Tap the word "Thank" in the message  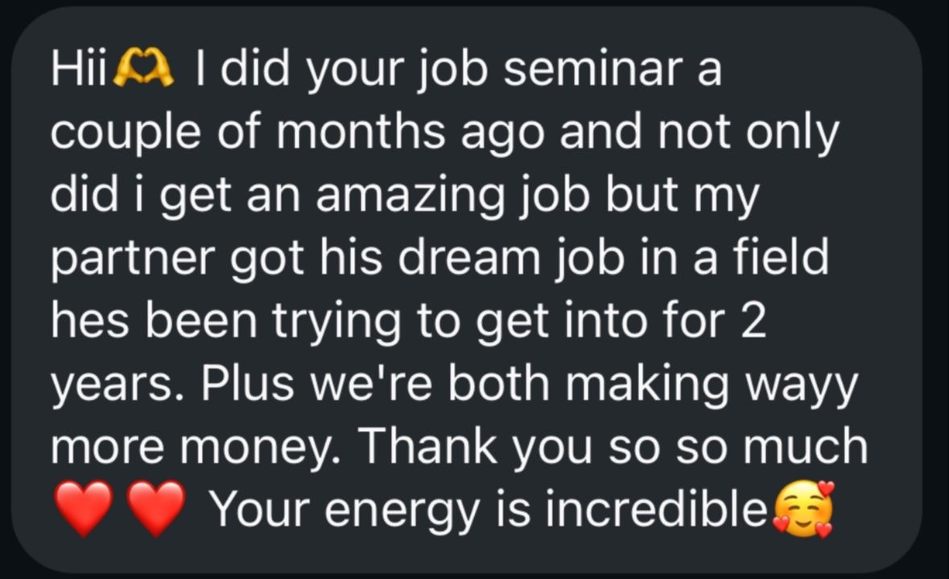(432, 446)
